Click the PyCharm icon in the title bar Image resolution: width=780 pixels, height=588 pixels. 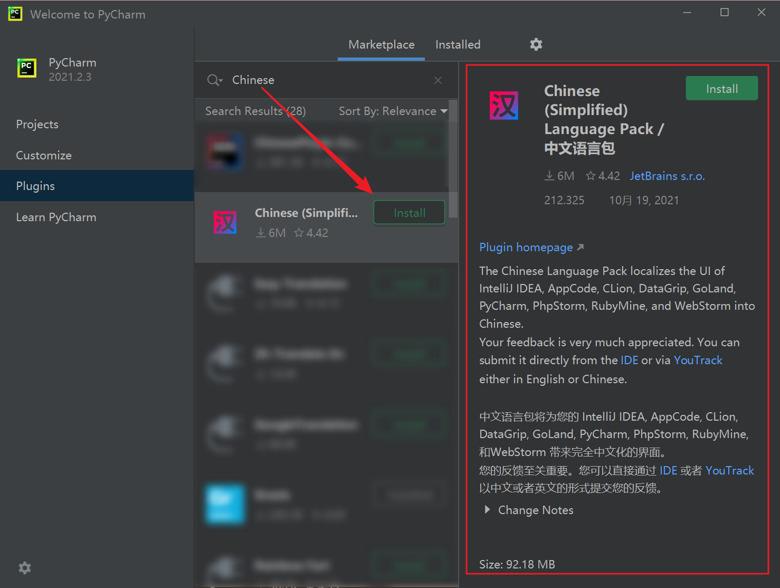coord(15,14)
